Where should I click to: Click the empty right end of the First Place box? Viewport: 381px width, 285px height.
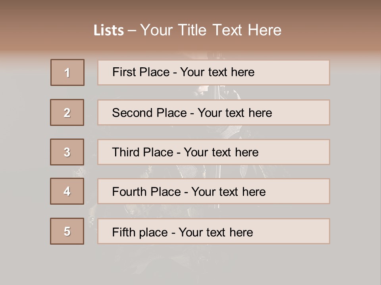pyautogui.click(x=302, y=72)
